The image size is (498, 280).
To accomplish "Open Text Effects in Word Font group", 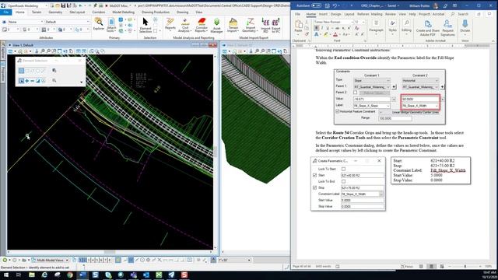I will tap(317, 34).
